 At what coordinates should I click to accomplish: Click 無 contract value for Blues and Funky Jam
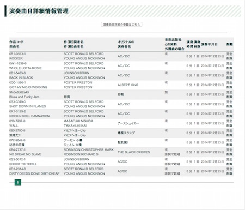tap(166, 92)
